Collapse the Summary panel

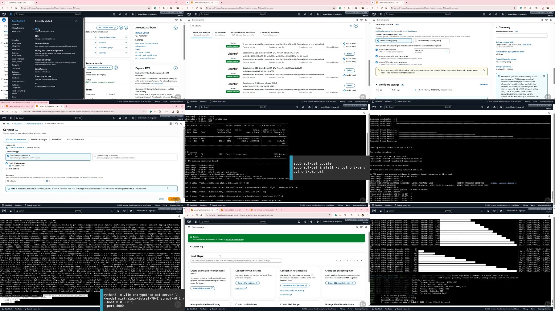(x=497, y=27)
